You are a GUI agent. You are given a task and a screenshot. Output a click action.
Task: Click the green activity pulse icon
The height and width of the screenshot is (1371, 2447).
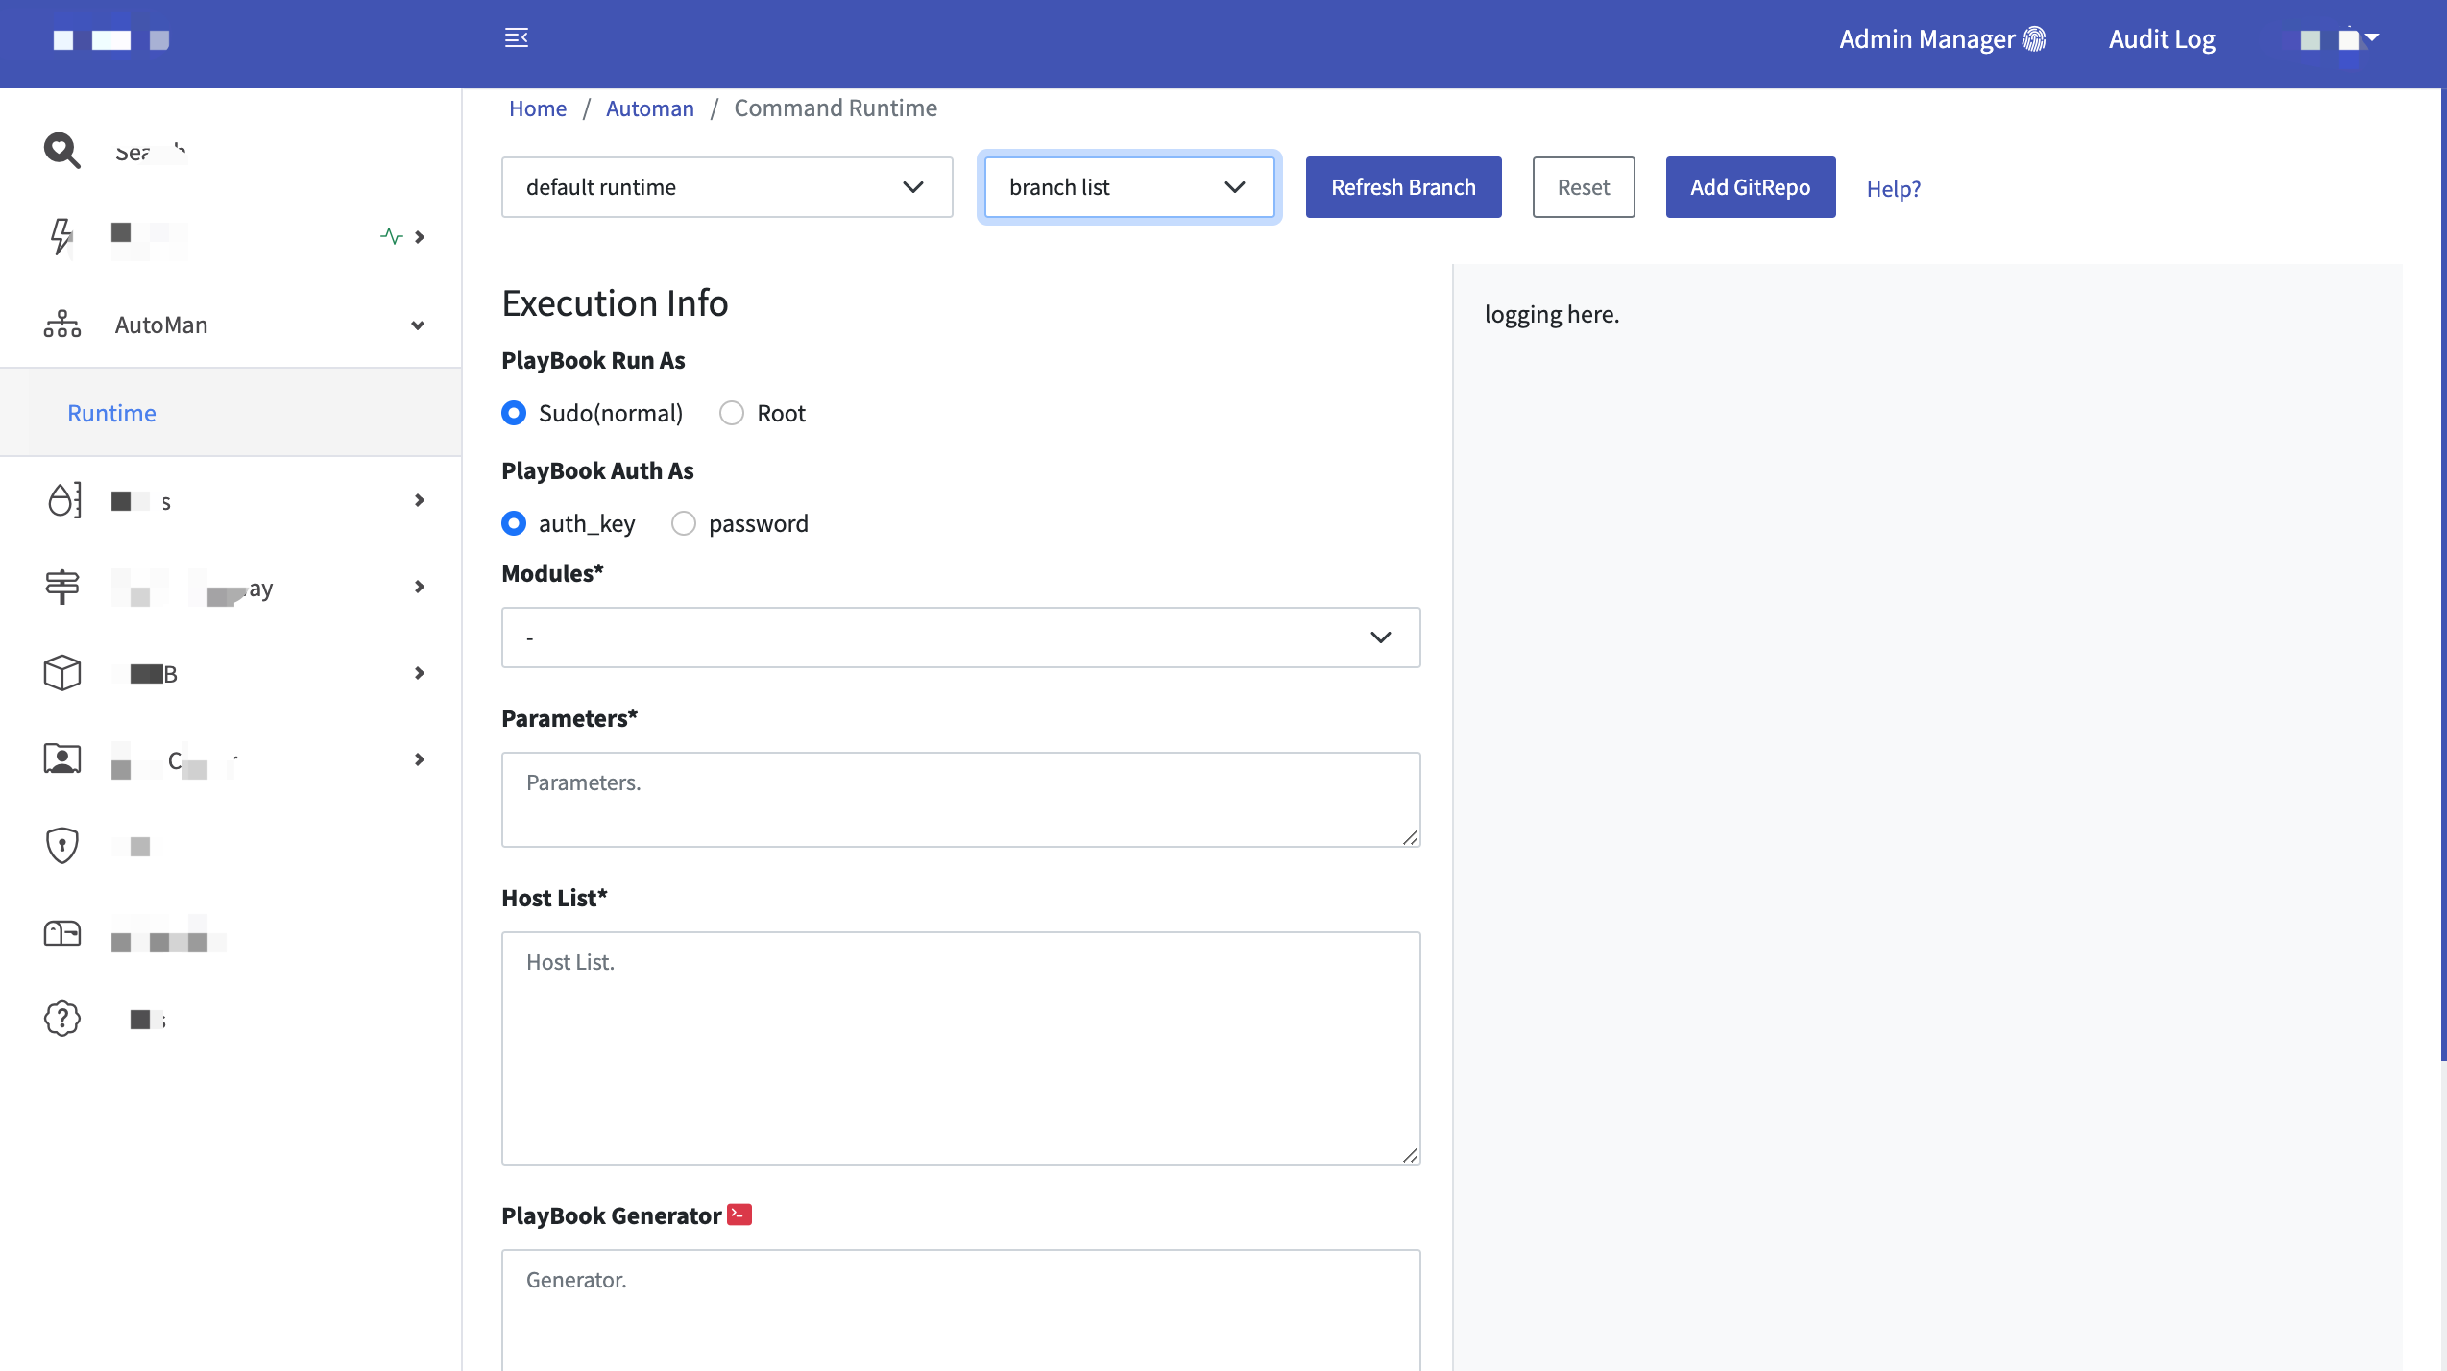pyautogui.click(x=391, y=236)
